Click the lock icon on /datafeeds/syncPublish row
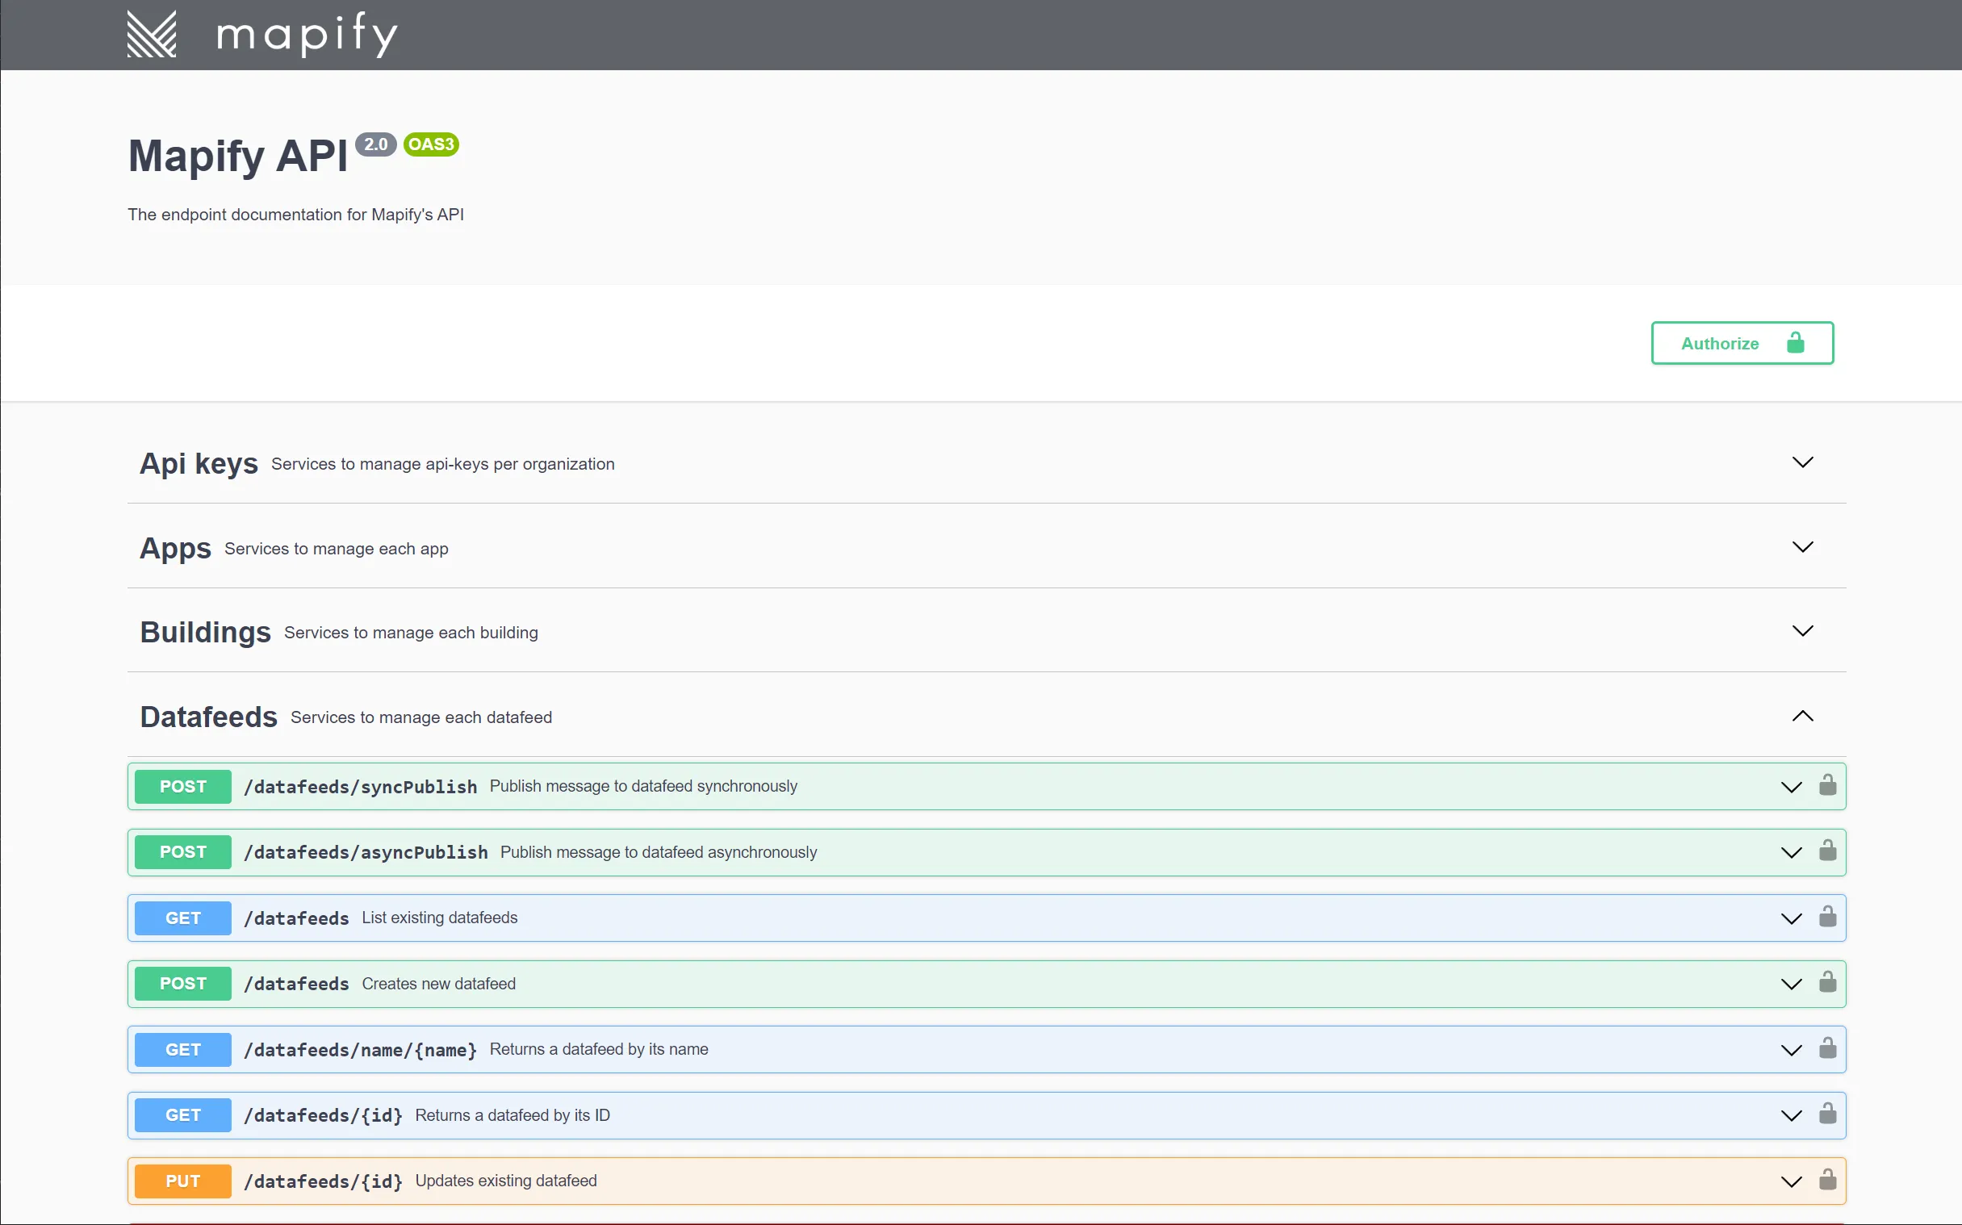Viewport: 1962px width, 1225px height. click(1826, 785)
